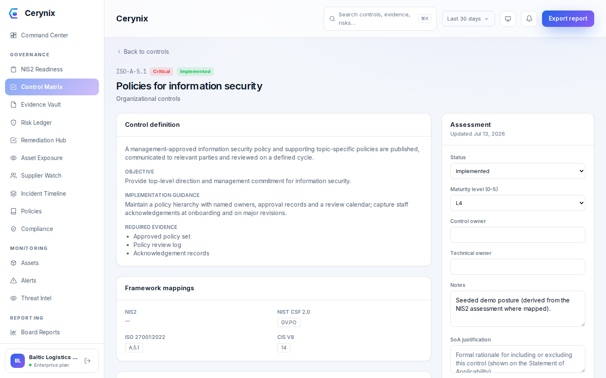Click the Cerynix logo icon

[x=13, y=13]
